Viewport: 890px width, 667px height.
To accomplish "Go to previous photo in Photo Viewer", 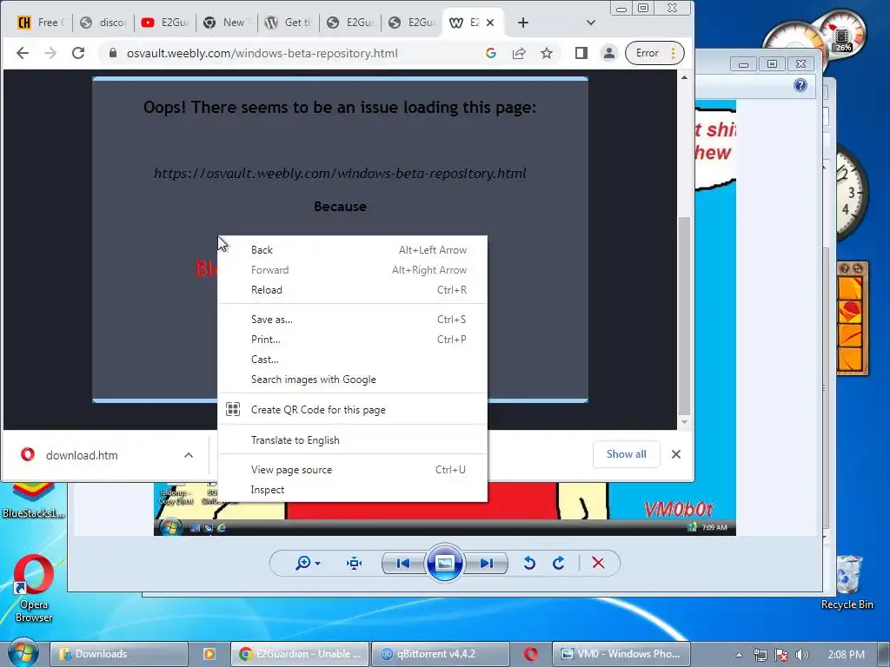I will 403,563.
